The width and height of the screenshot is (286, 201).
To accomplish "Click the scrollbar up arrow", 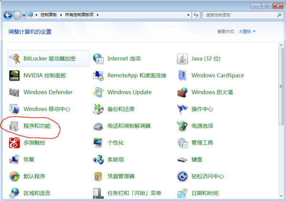I will click(x=281, y=45).
